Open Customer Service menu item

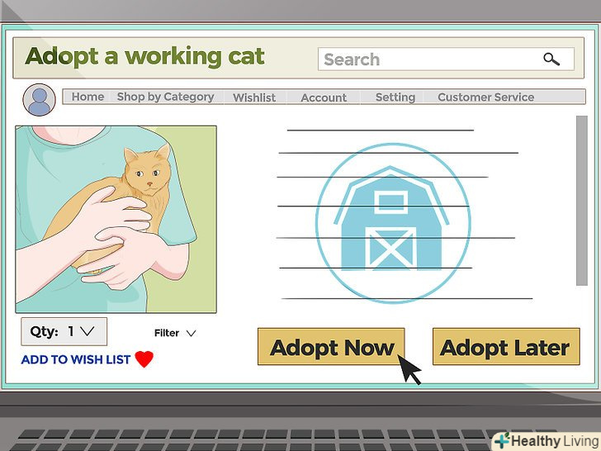[x=485, y=97]
